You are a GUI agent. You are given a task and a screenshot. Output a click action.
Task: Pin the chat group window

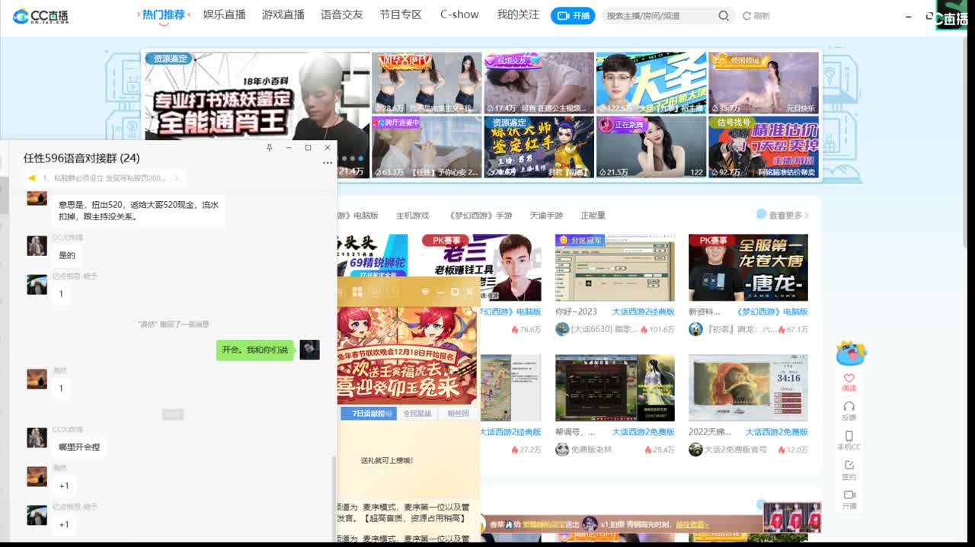tap(269, 148)
